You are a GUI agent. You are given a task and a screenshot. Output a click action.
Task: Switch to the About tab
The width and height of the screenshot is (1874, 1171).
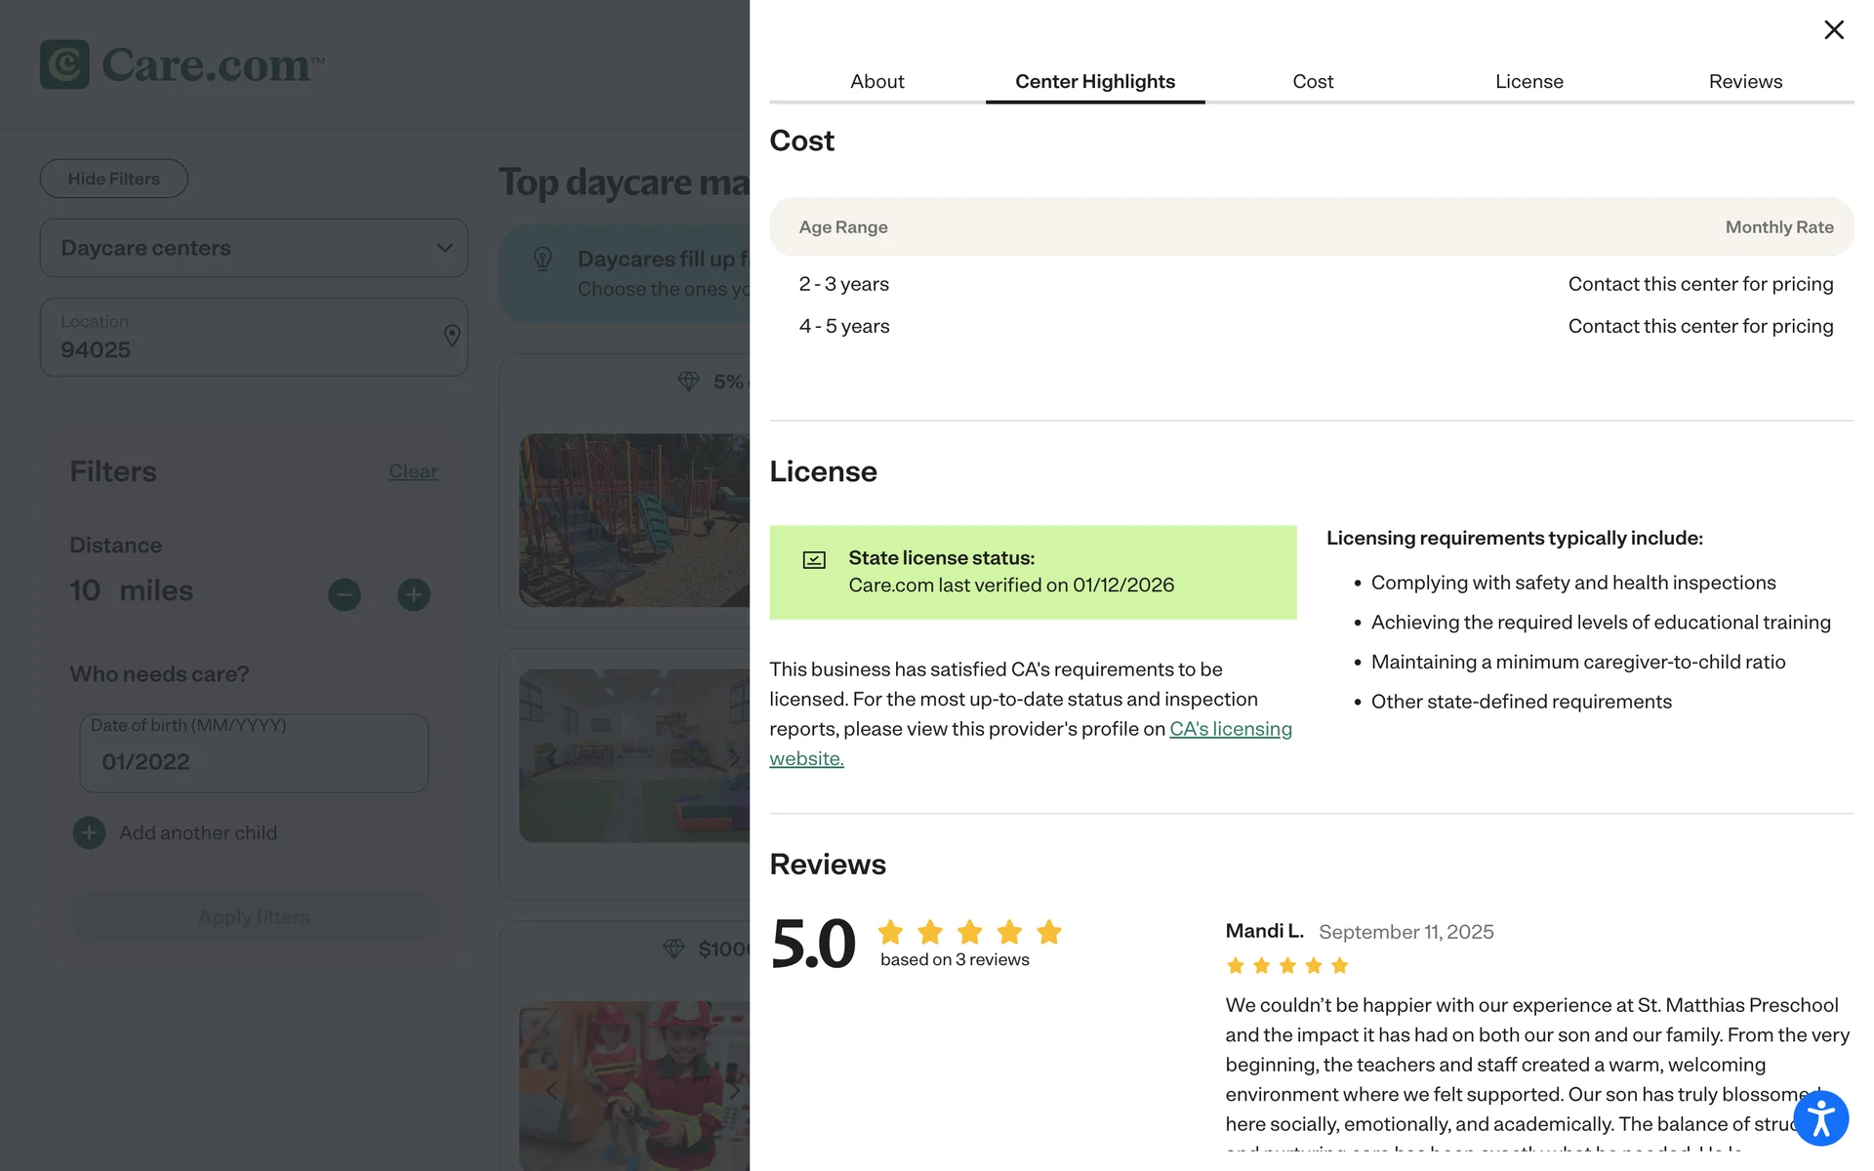876,82
